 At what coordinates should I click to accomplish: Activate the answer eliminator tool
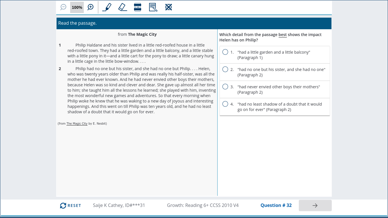tap(169, 7)
